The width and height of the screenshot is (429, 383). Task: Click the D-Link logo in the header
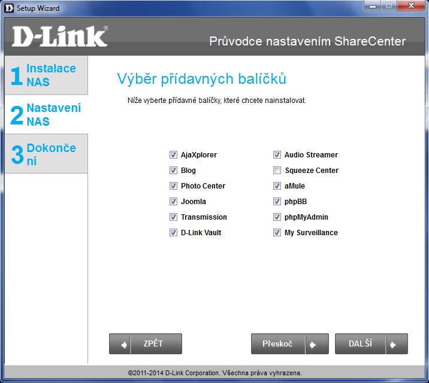(60, 37)
